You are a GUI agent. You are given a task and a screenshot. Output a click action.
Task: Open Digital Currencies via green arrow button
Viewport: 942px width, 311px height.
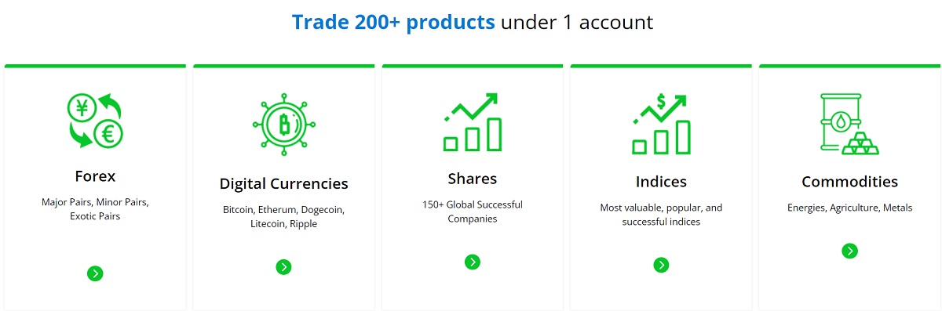point(283,267)
